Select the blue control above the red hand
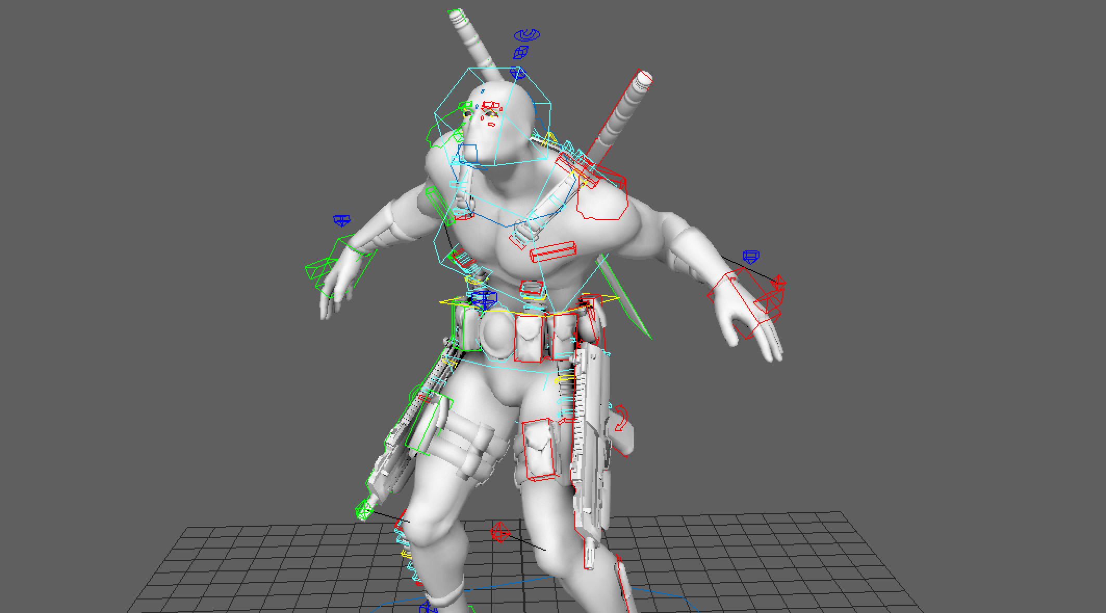 [x=751, y=256]
